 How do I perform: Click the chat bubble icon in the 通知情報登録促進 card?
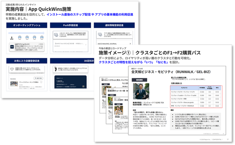(x=100, y=35)
